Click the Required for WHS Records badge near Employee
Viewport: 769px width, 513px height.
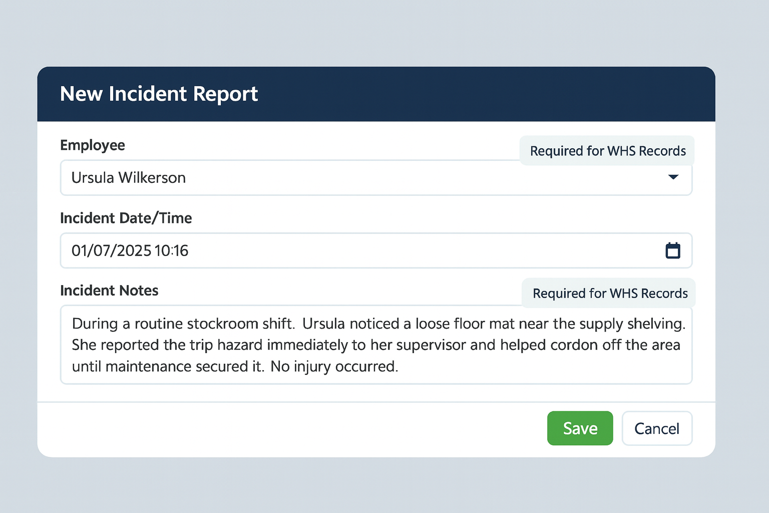[x=607, y=151]
